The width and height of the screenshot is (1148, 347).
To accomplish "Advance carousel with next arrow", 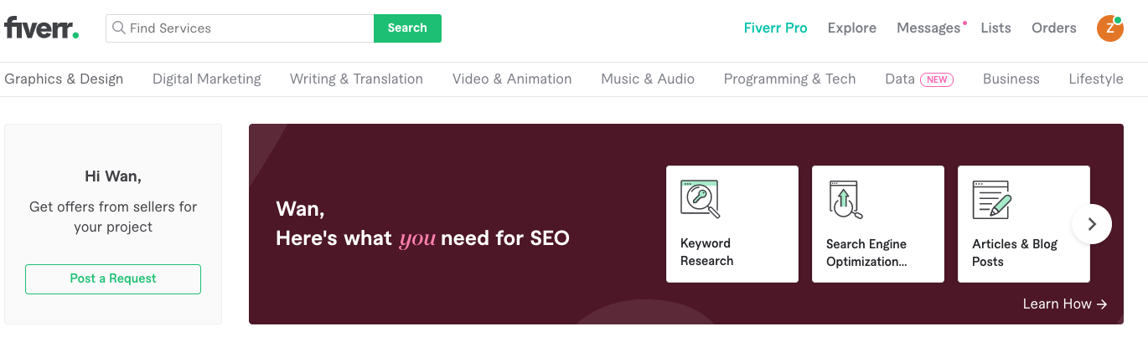I will (1091, 224).
